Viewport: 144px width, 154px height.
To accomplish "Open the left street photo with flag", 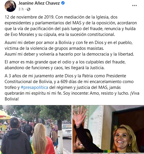I will click(x=36, y=130).
